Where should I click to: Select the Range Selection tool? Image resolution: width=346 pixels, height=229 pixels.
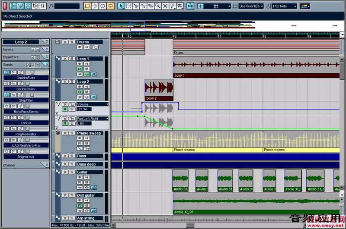pyautogui.click(x=128, y=6)
